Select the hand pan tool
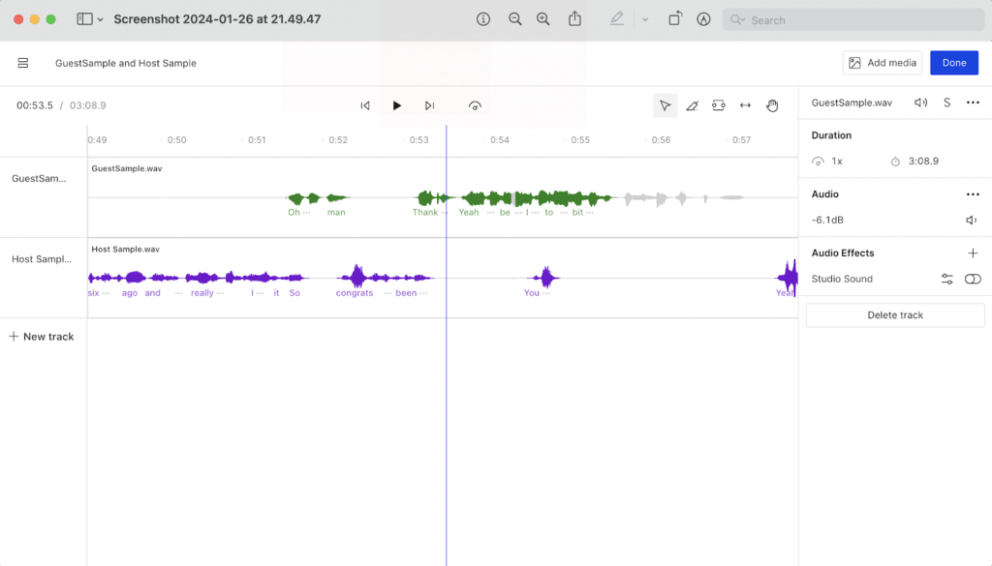 pos(772,105)
